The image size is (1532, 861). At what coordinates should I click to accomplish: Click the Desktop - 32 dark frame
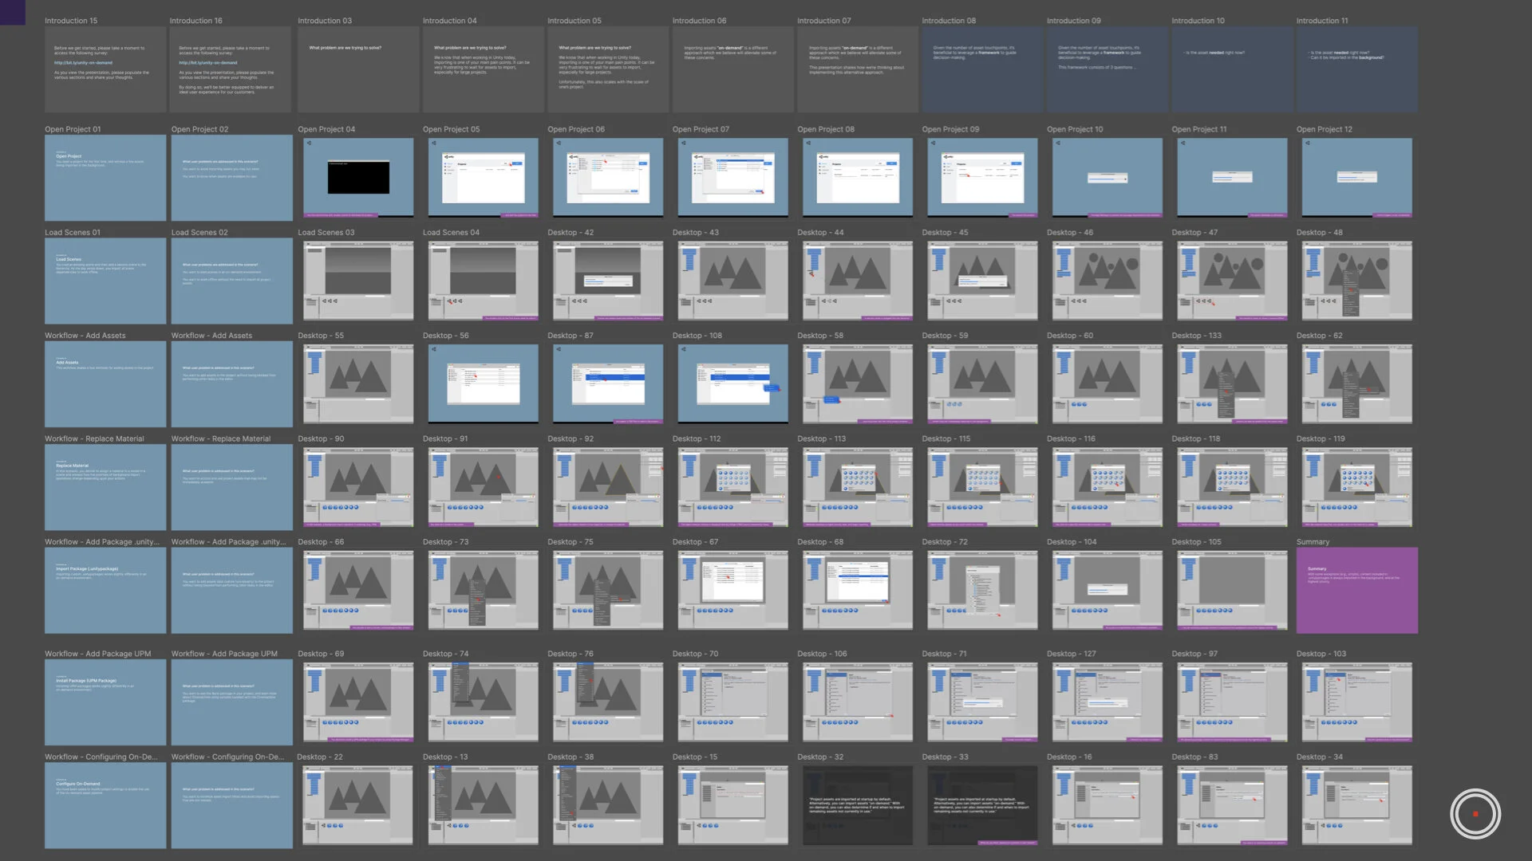(857, 805)
